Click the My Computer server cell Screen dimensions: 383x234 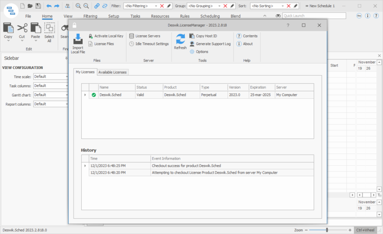(294, 95)
